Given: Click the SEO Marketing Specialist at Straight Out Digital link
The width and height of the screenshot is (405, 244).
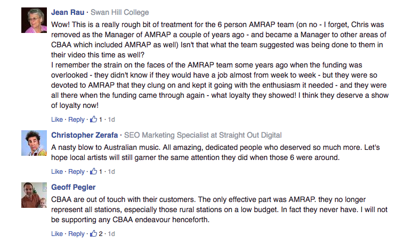Looking at the screenshot, I should coord(203,135).
